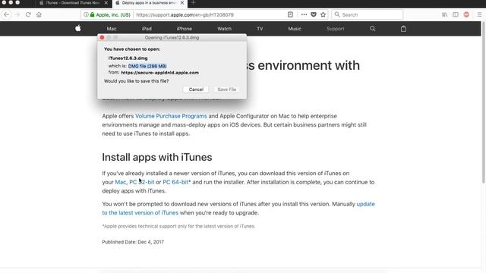This screenshot has width=486, height=273.
Task: Open Support in Apple navigation bar
Action: [336, 29]
